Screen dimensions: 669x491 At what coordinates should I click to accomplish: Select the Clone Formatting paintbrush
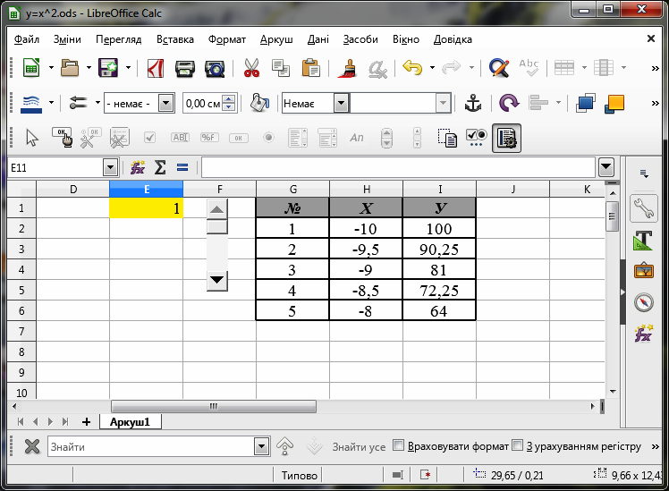click(349, 68)
